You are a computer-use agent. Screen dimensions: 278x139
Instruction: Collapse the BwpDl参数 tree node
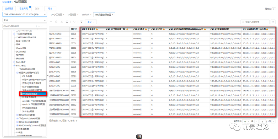tap(14, 66)
